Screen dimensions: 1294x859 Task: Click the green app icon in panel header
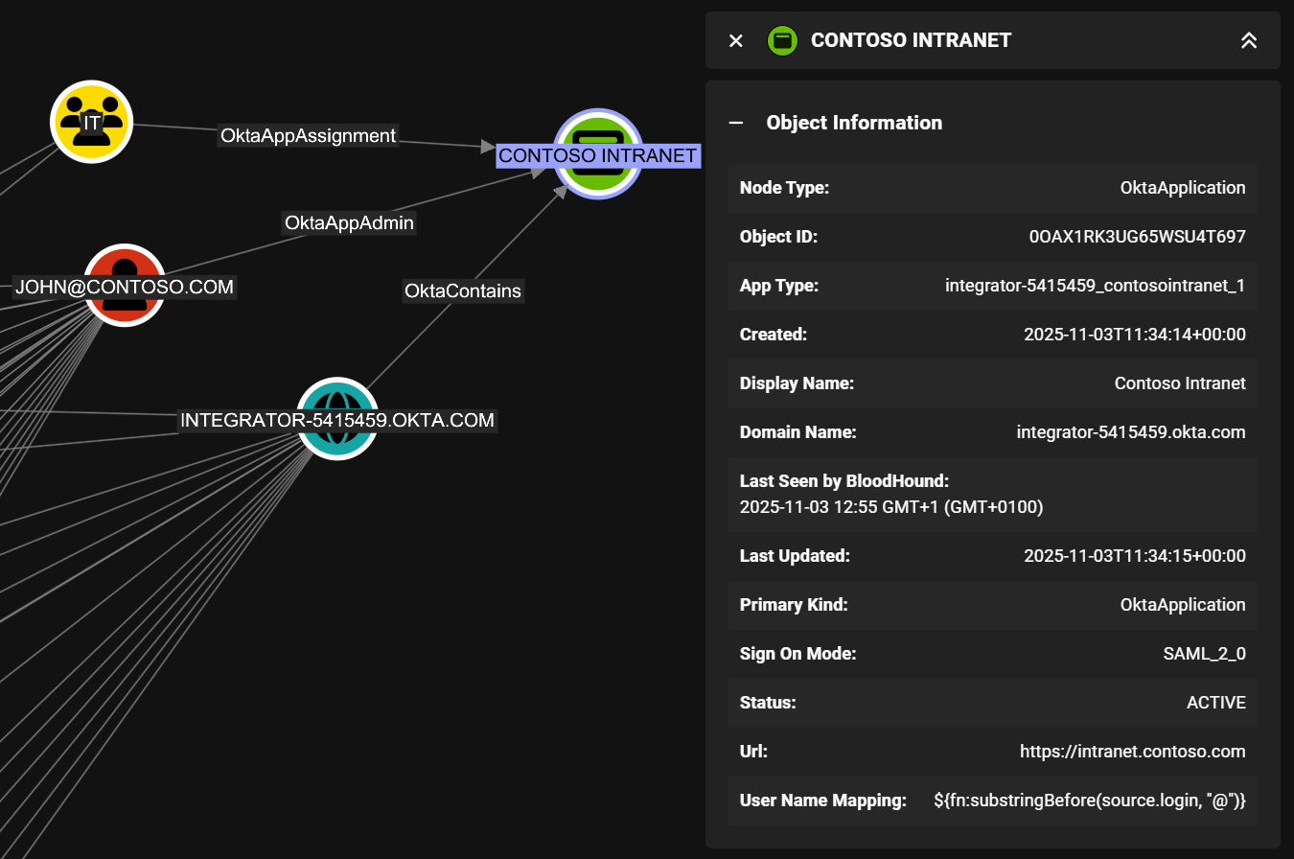[x=783, y=40]
